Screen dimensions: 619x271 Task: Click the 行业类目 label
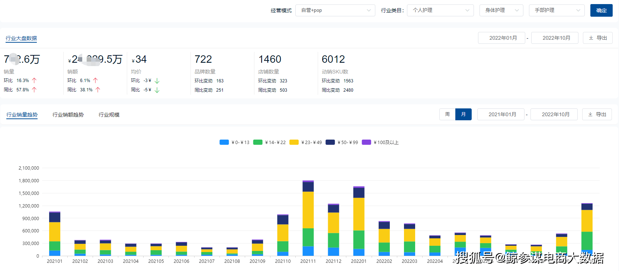pos(392,10)
